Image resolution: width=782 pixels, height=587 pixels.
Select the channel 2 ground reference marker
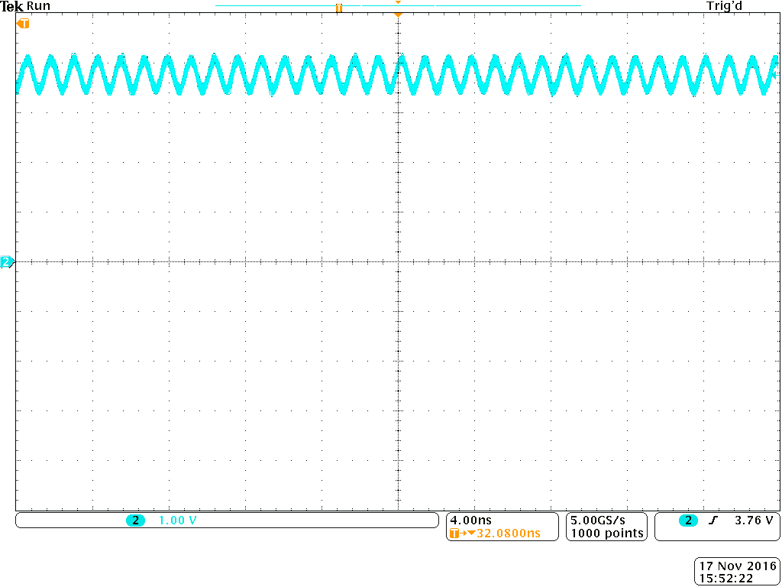click(x=7, y=261)
